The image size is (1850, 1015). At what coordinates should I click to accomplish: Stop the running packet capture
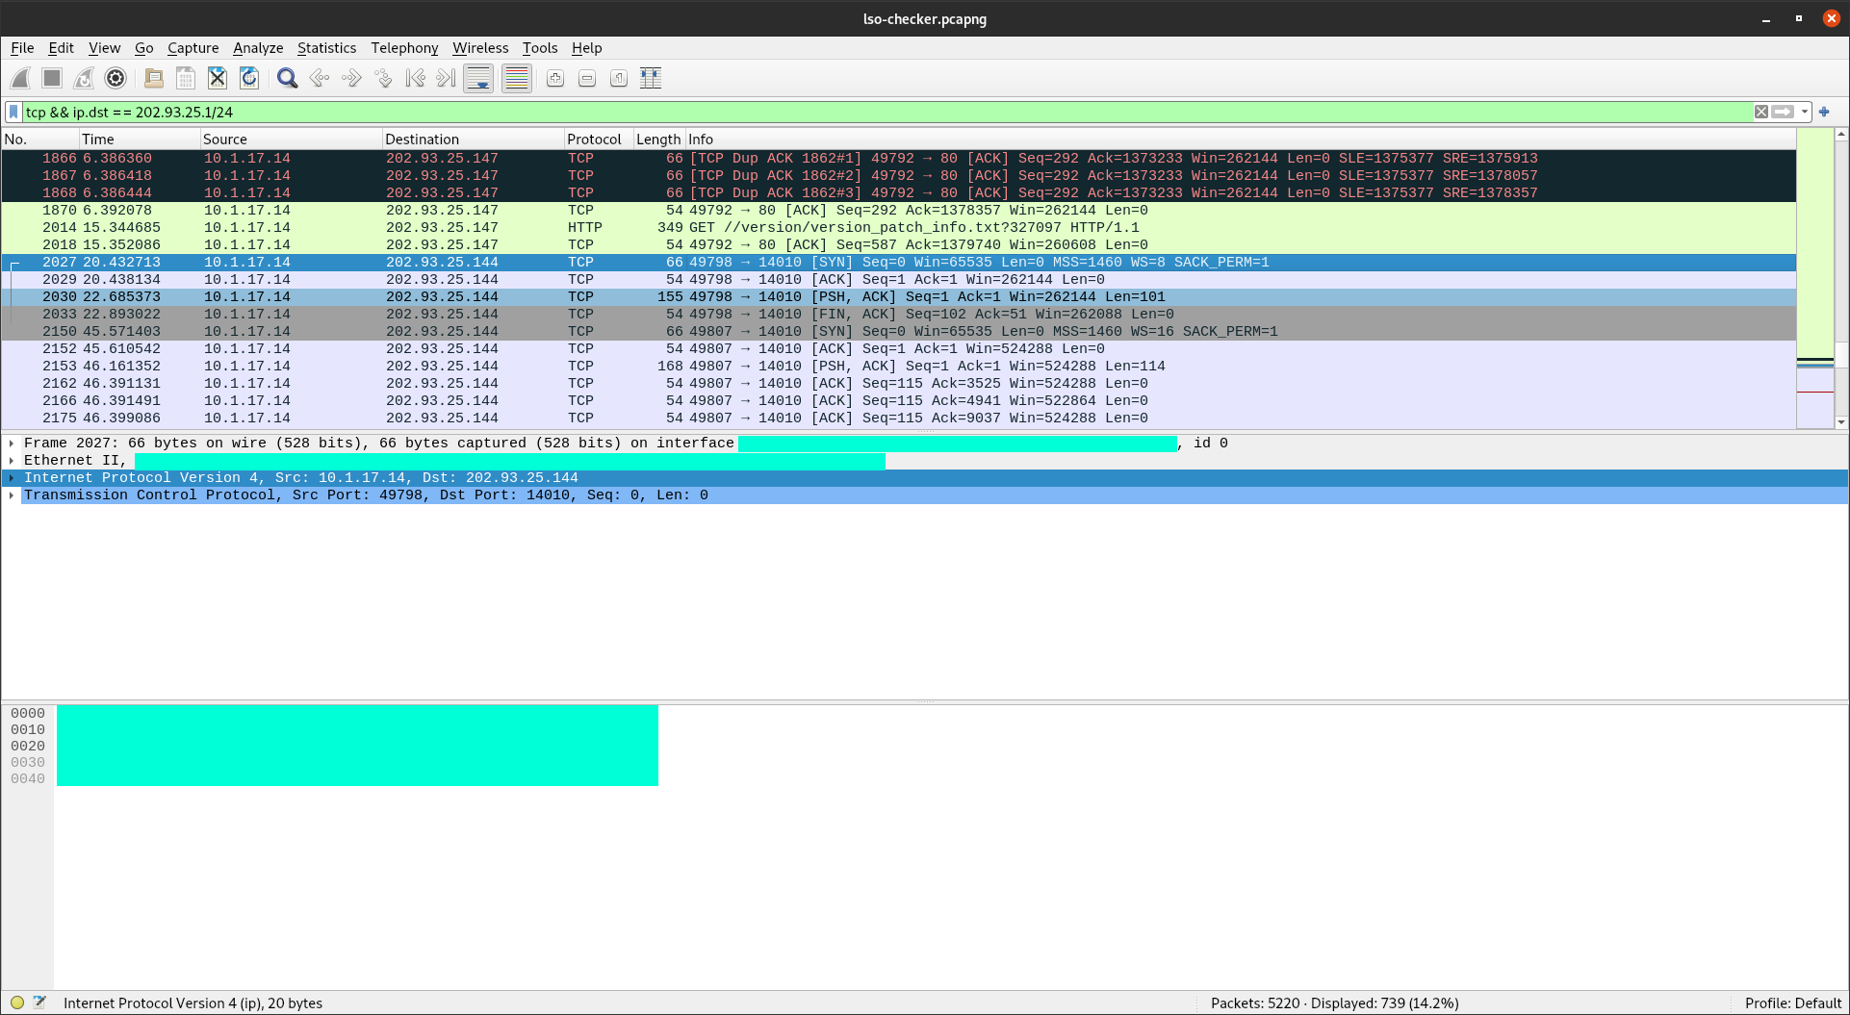52,79
